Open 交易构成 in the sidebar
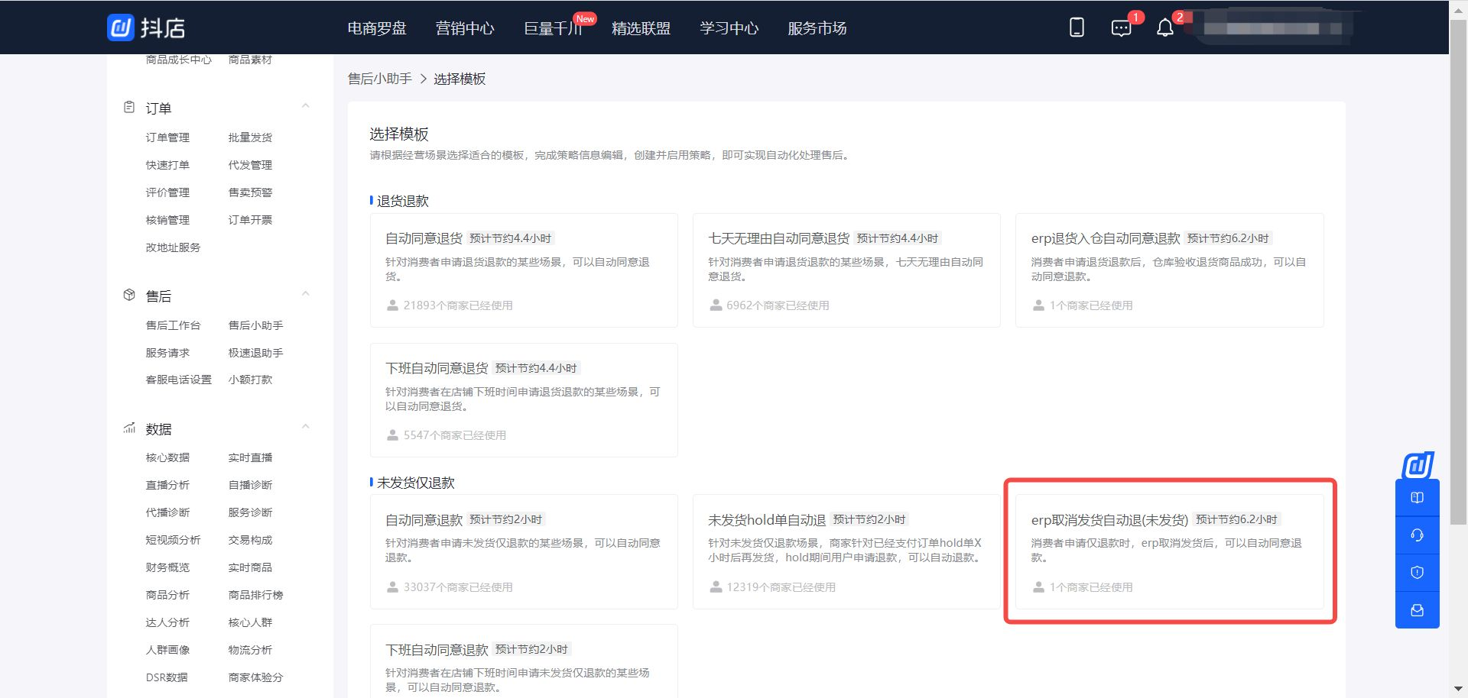The width and height of the screenshot is (1468, 698). 250,540
